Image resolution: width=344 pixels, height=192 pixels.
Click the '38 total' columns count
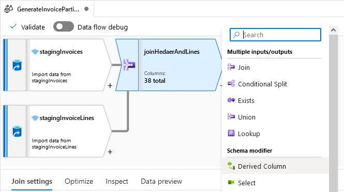point(155,81)
